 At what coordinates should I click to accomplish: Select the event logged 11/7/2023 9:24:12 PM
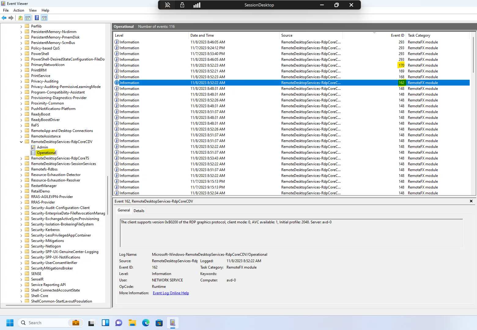(x=292, y=48)
